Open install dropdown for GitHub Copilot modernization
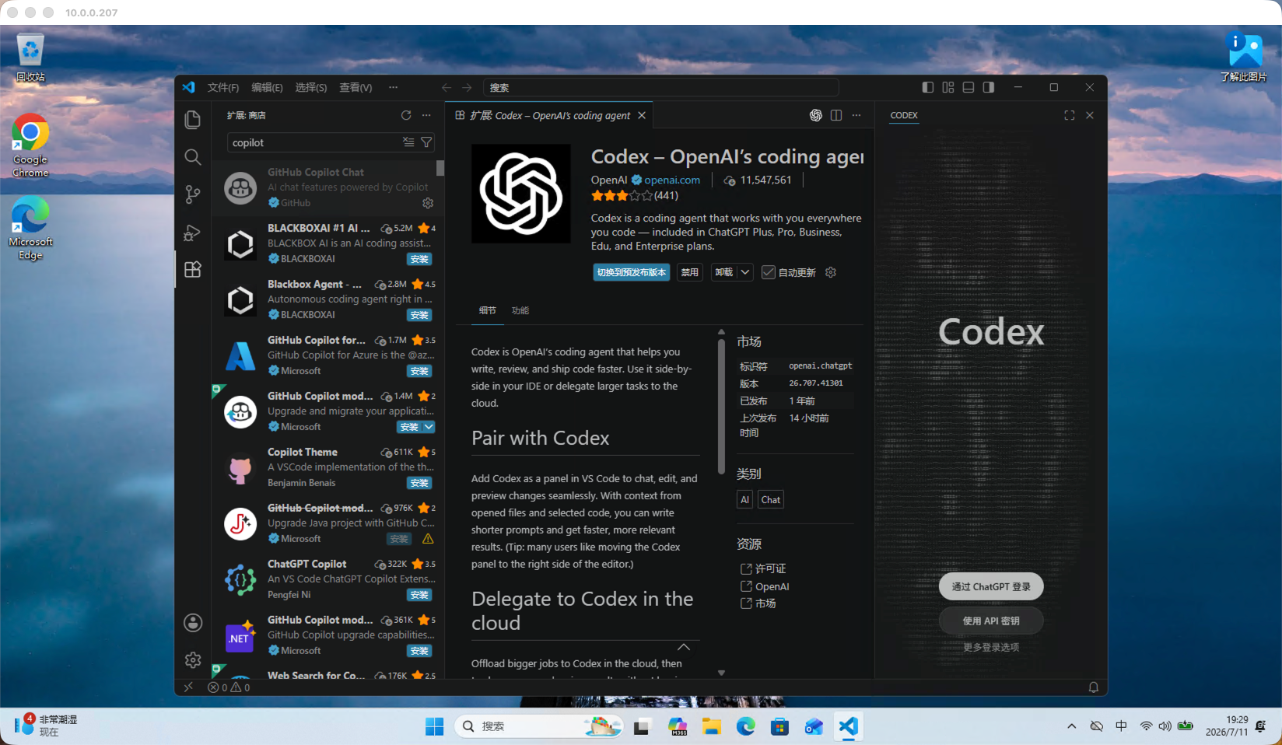Screen dimensions: 1282x745 (x=429, y=427)
